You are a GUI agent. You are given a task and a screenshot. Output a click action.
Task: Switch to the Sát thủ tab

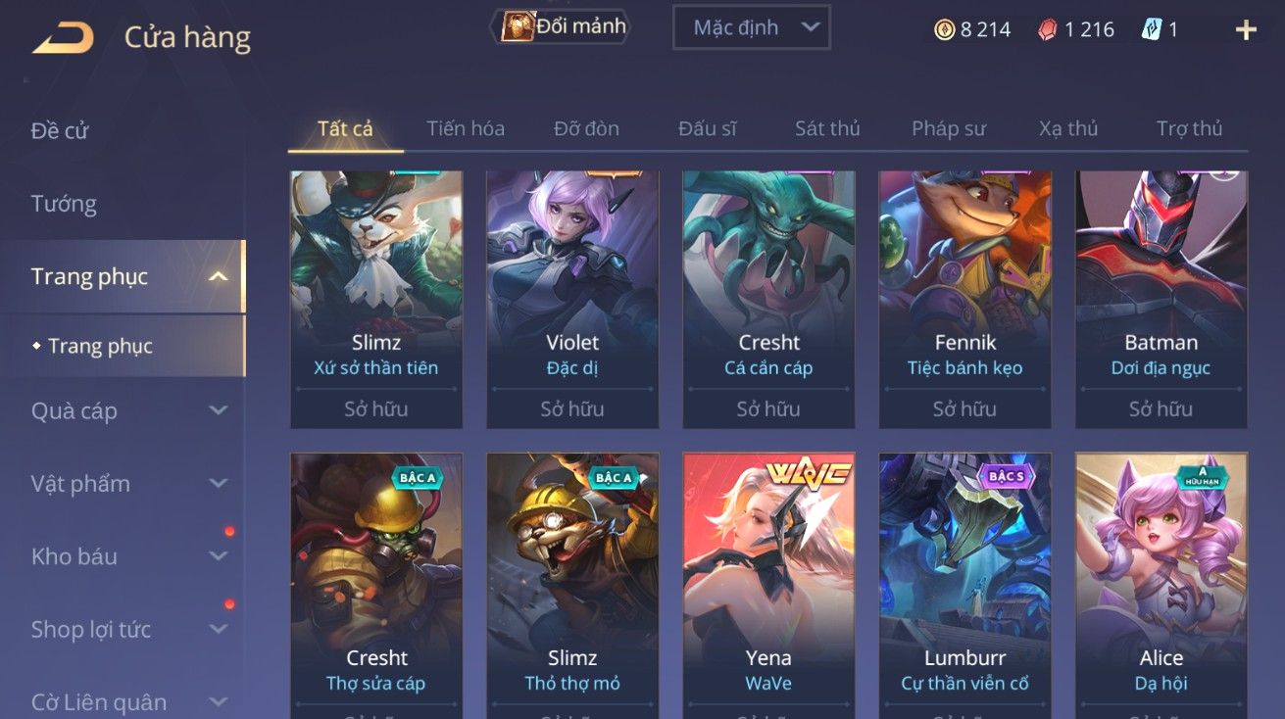[x=827, y=128]
